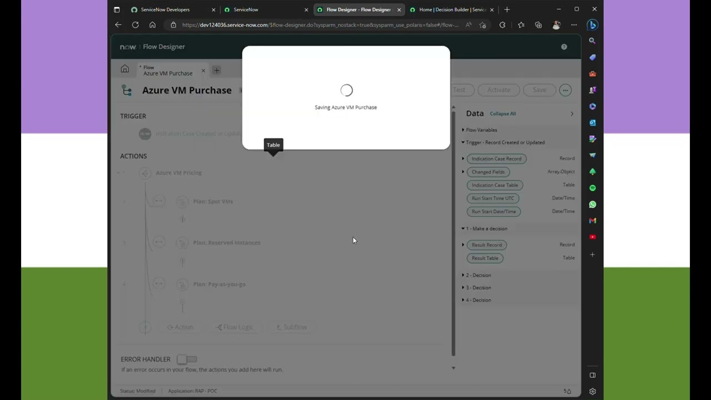Select the Azure VM Purchase flow tab

(168, 71)
